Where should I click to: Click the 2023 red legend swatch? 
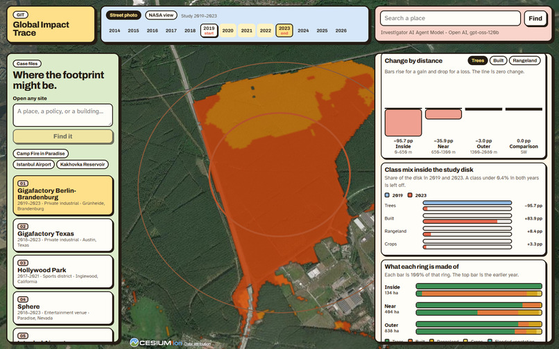[x=410, y=195]
